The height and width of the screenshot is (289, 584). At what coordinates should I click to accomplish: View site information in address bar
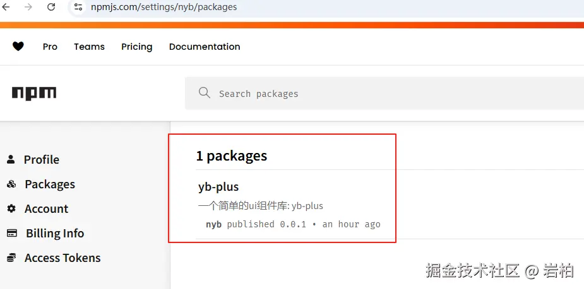78,7
